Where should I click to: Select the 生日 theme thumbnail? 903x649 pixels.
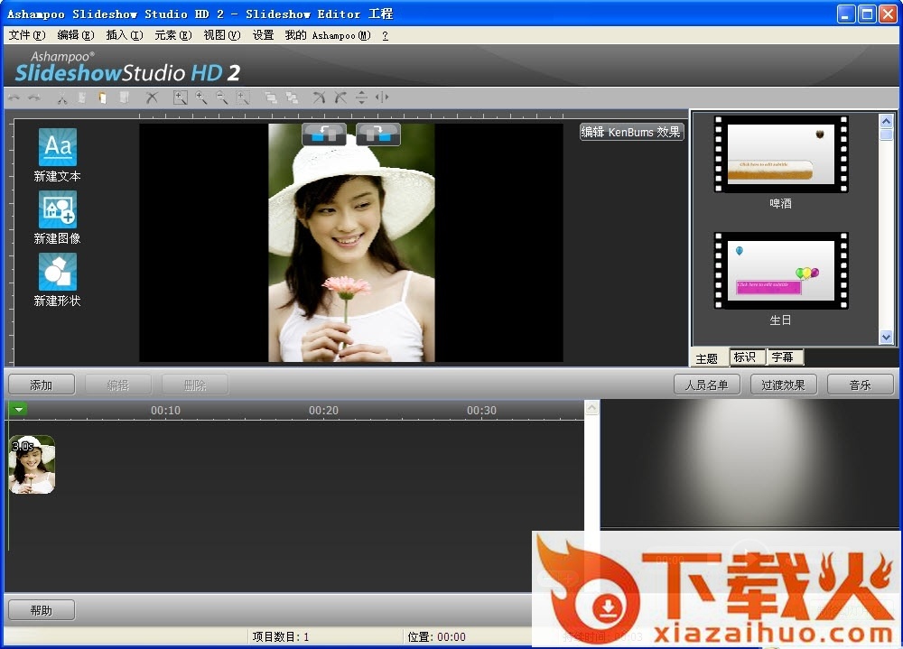[x=781, y=271]
